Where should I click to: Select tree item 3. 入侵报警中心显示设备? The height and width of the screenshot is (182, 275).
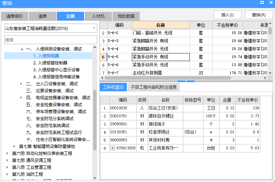tap(56, 70)
